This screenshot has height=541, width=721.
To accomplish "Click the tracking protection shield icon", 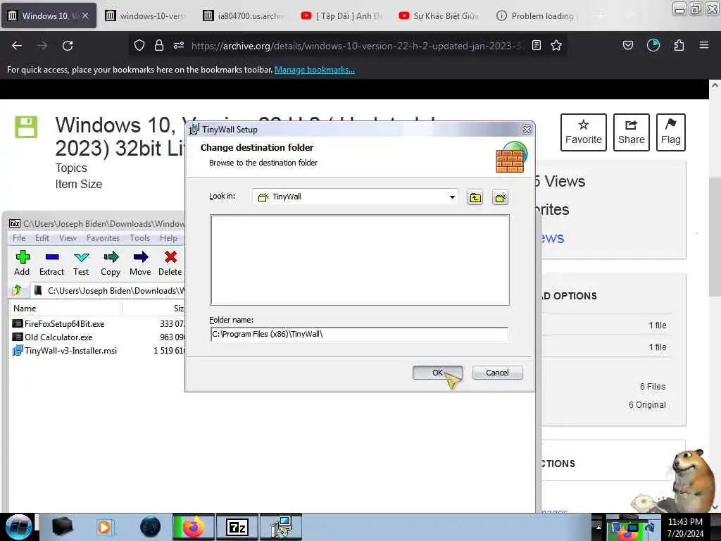I will pos(139,46).
